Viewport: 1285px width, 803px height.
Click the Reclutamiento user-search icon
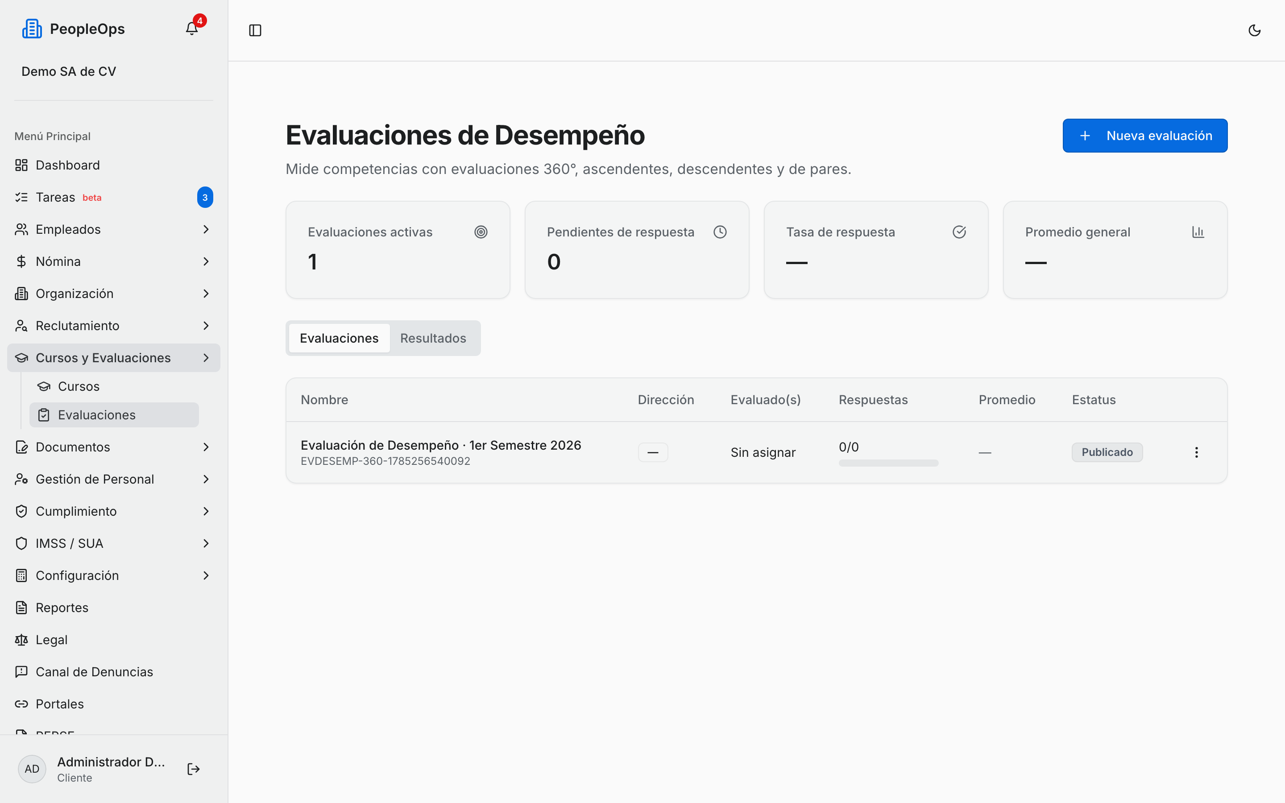coord(21,326)
